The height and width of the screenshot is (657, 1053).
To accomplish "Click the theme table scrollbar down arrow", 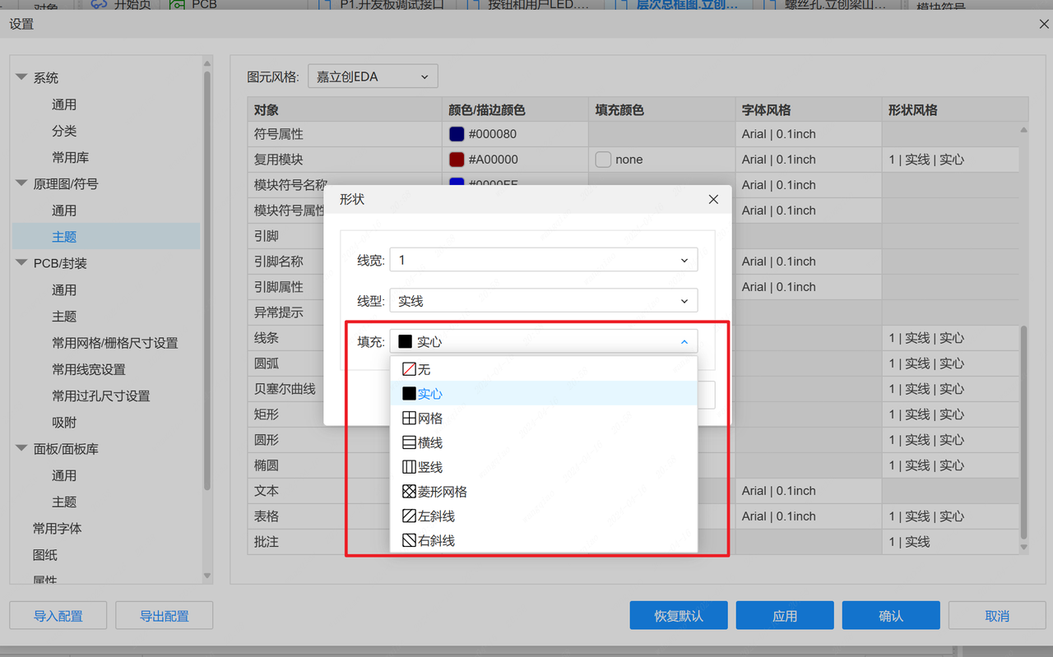I will [1023, 548].
